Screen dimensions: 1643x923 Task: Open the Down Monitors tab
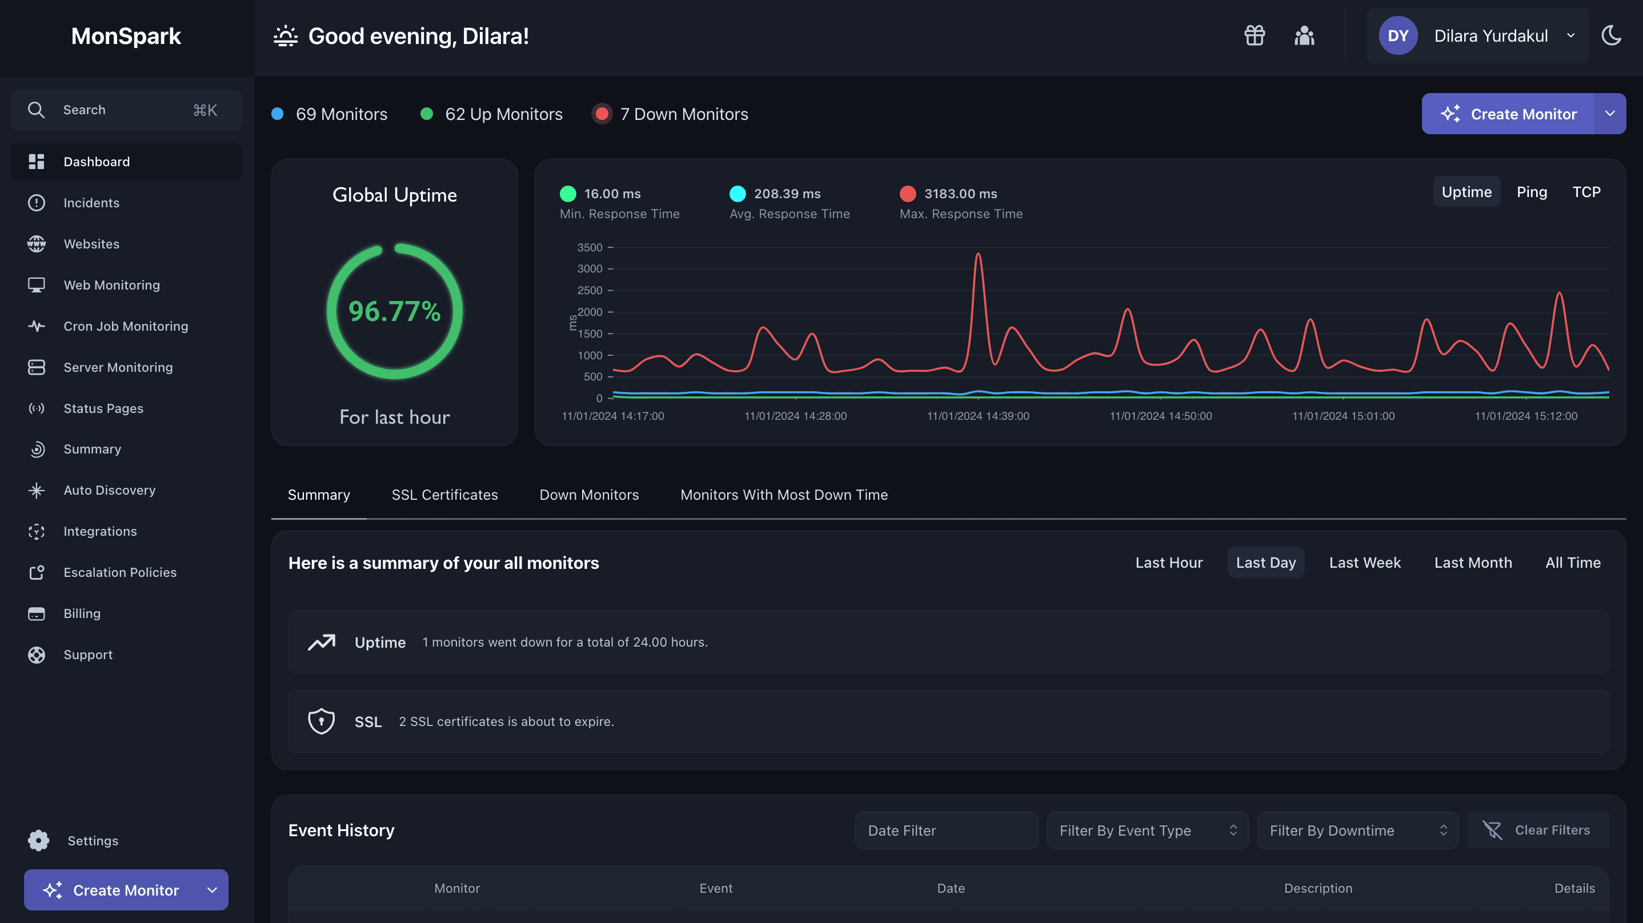click(588, 495)
